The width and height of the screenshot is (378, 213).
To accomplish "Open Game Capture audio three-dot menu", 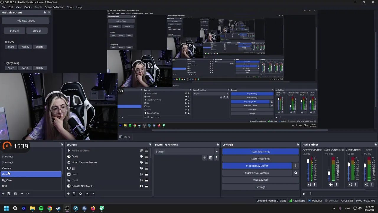I will tap(356, 185).
